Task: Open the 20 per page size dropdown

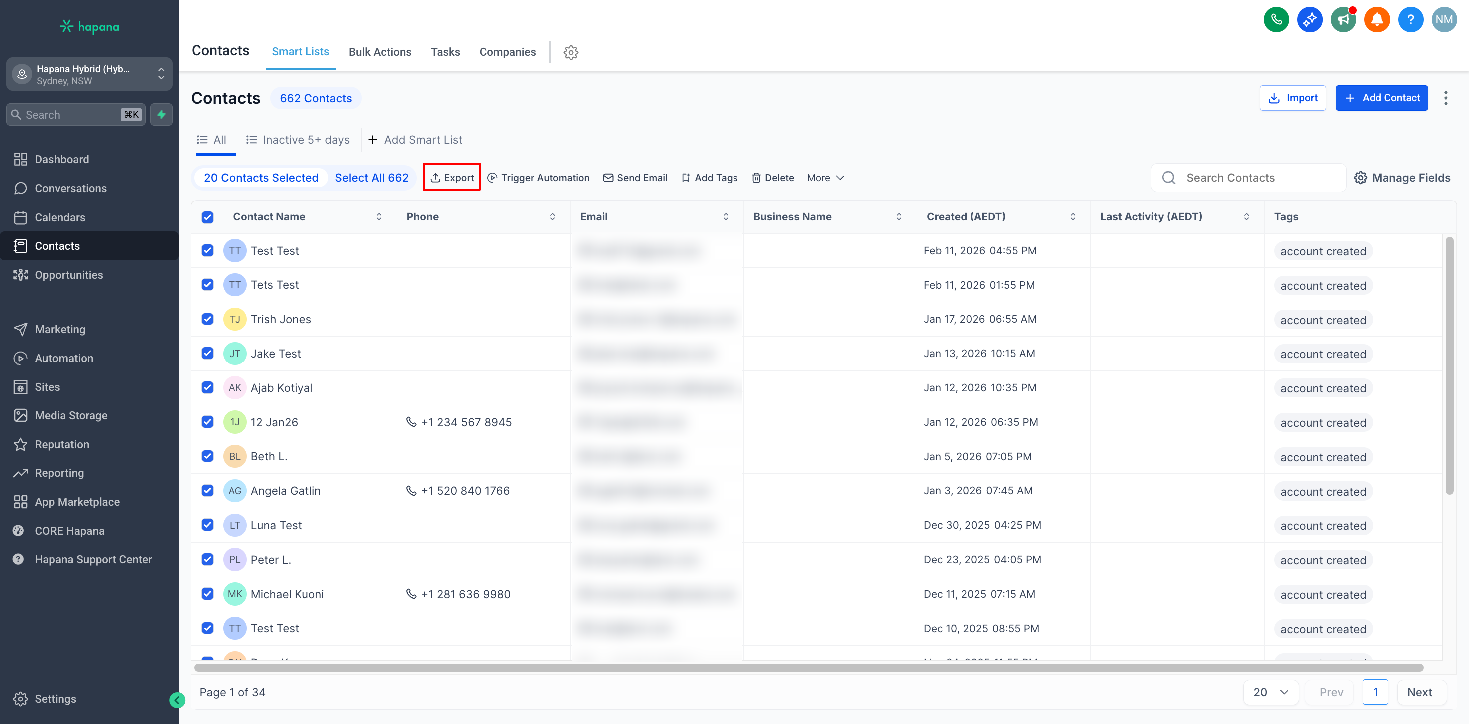Action: 1271,692
